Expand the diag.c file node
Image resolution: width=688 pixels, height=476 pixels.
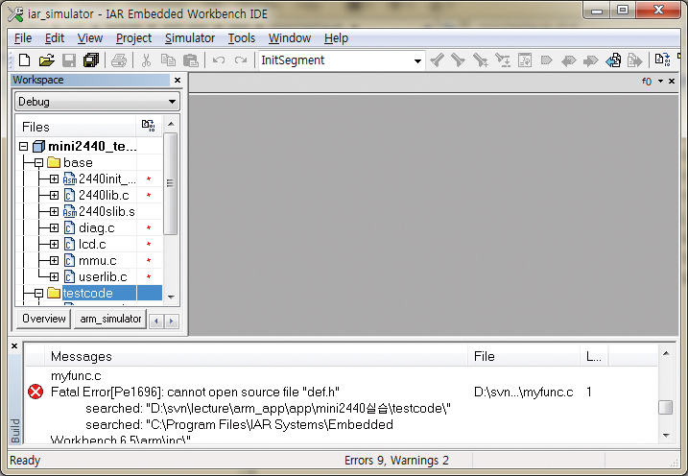click(54, 227)
